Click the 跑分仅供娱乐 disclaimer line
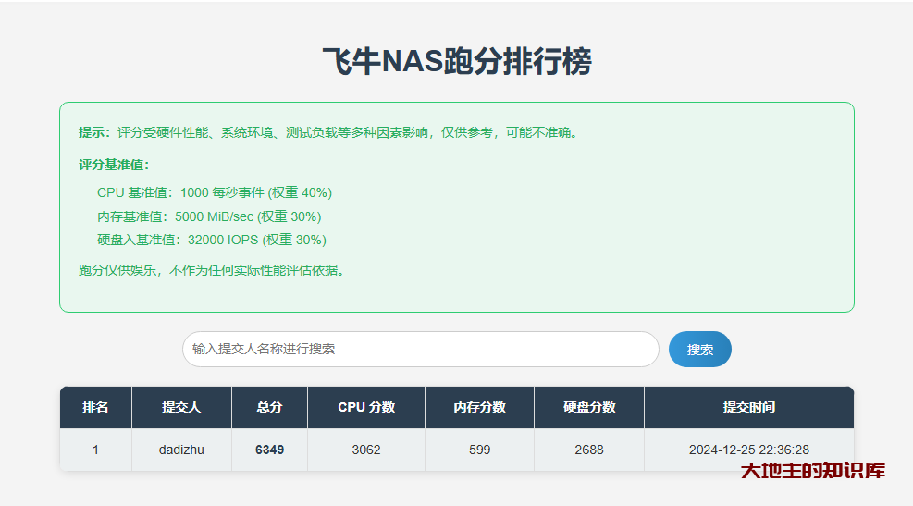Image resolution: width=913 pixels, height=506 pixels. click(x=213, y=270)
